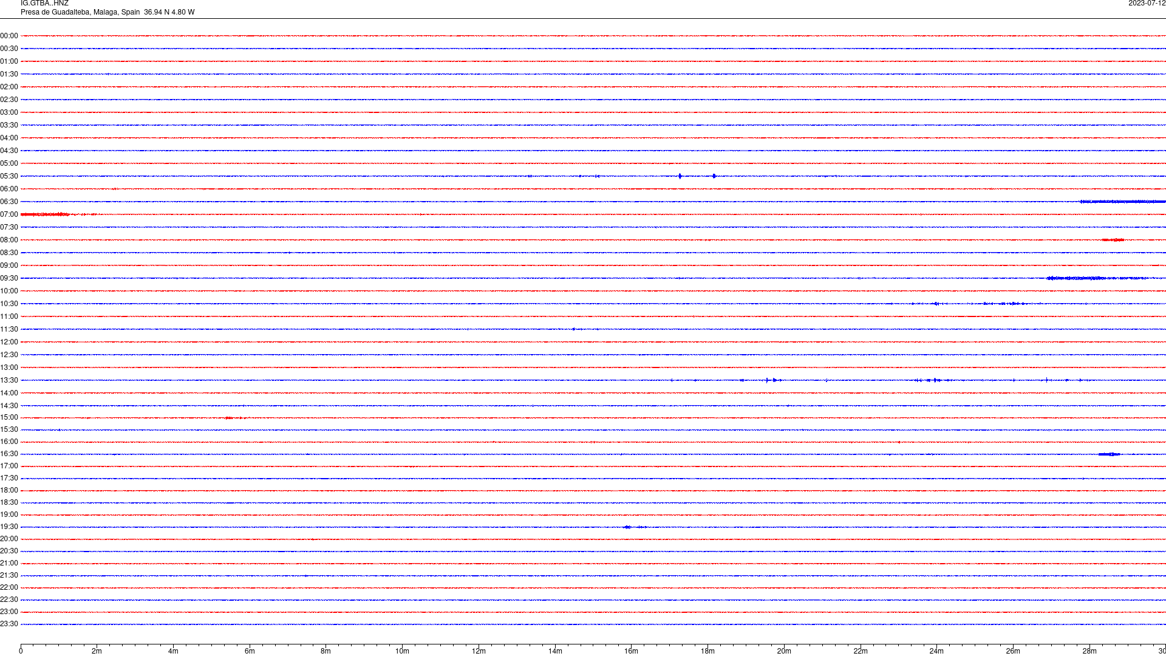
Task: Select the 07:00 time row label
Action: (9, 214)
